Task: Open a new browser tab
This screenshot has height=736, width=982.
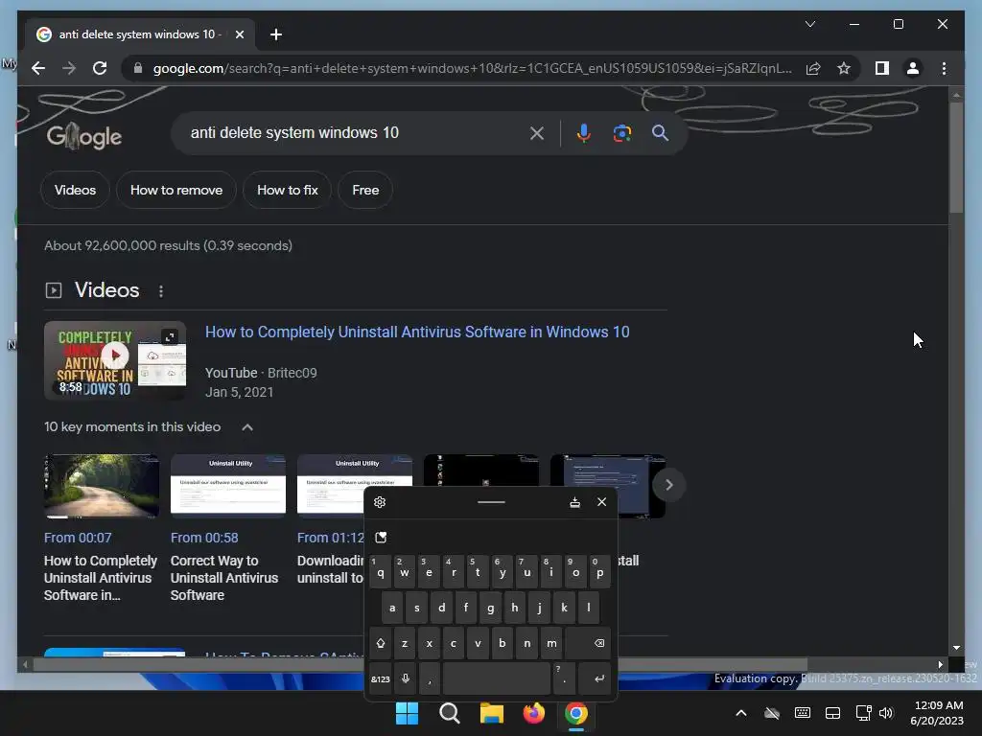Action: coord(275,34)
